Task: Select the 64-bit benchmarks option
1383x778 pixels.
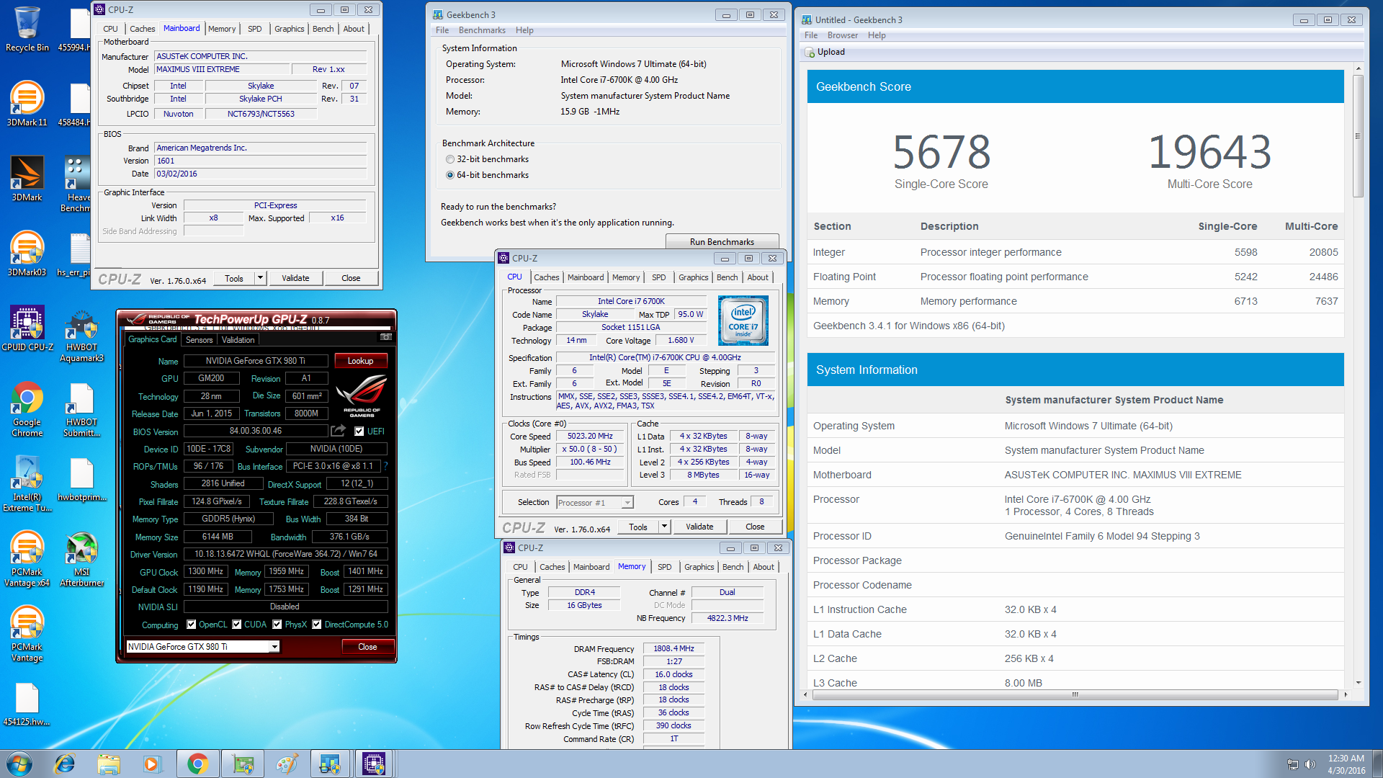Action: tap(450, 175)
